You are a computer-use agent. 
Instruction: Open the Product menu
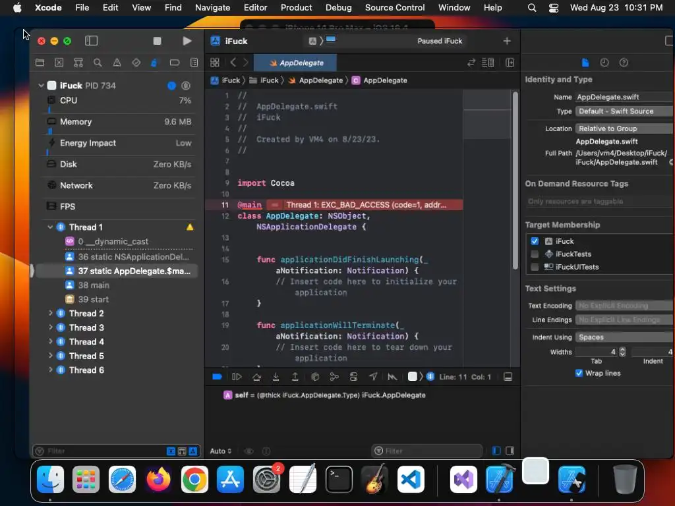296,7
